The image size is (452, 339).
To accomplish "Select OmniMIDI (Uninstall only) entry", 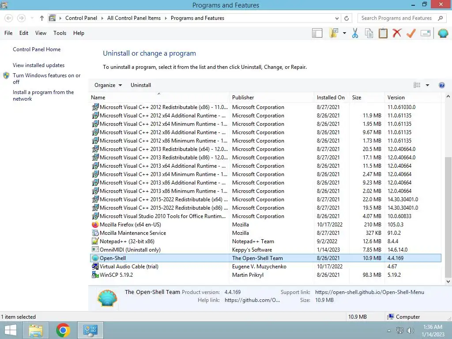I will click(x=266, y=250).
